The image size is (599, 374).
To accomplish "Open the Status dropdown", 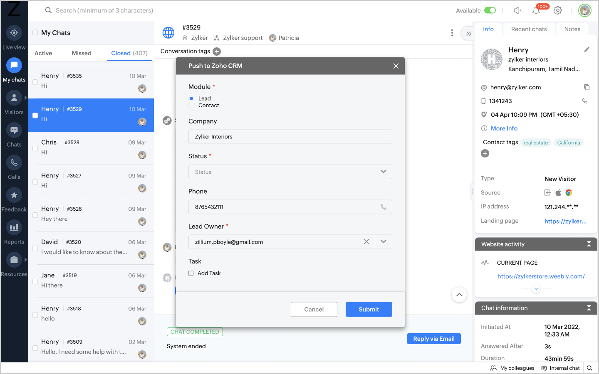I will [290, 172].
